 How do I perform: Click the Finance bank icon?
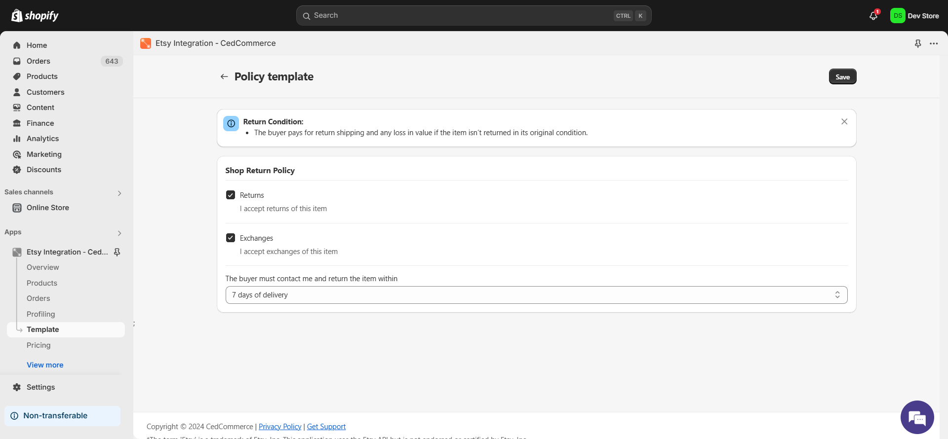pyautogui.click(x=17, y=123)
